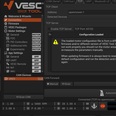Image resolution: width=116 pixels, height=116 pixels.
Task: Select the TCP tab
Action: [80, 1]
